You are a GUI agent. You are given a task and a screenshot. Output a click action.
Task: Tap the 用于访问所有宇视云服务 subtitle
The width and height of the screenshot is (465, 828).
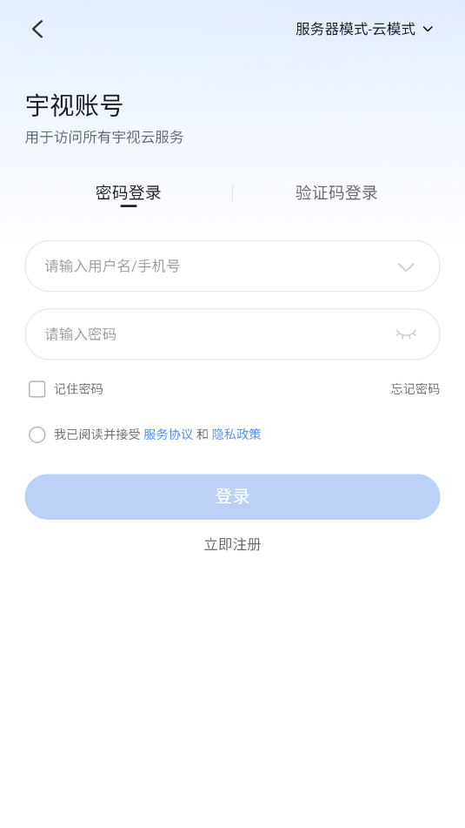coord(104,138)
